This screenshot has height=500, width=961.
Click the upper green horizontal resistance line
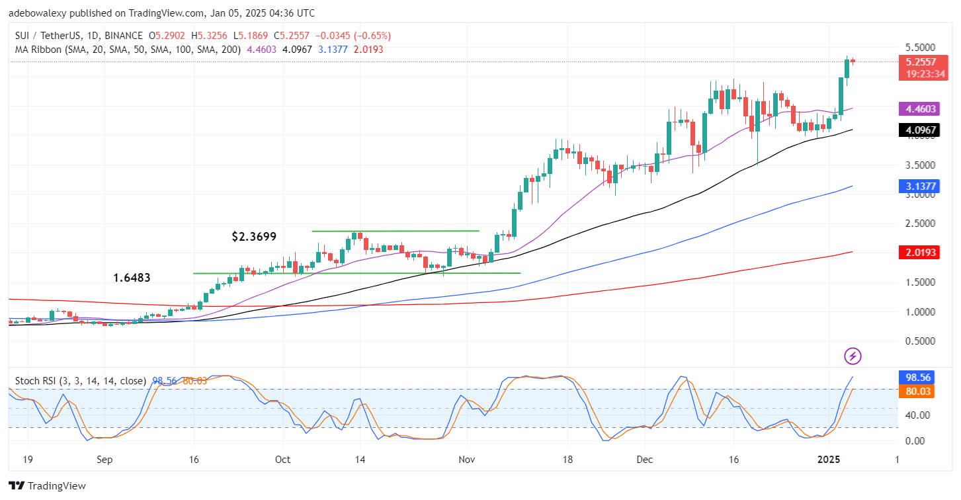(x=396, y=231)
